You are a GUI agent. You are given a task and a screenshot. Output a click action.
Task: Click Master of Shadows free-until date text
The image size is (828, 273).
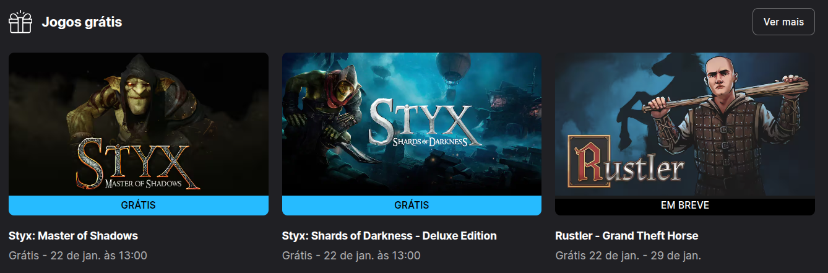point(78,255)
